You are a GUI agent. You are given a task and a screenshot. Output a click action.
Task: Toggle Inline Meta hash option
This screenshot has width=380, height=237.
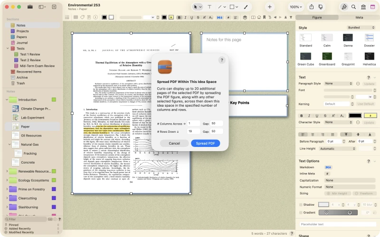coord(327,173)
